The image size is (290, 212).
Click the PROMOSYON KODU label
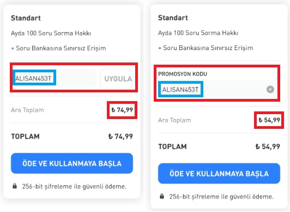[183, 74]
